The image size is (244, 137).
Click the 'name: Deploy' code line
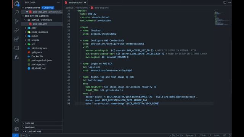(x=88, y=14)
